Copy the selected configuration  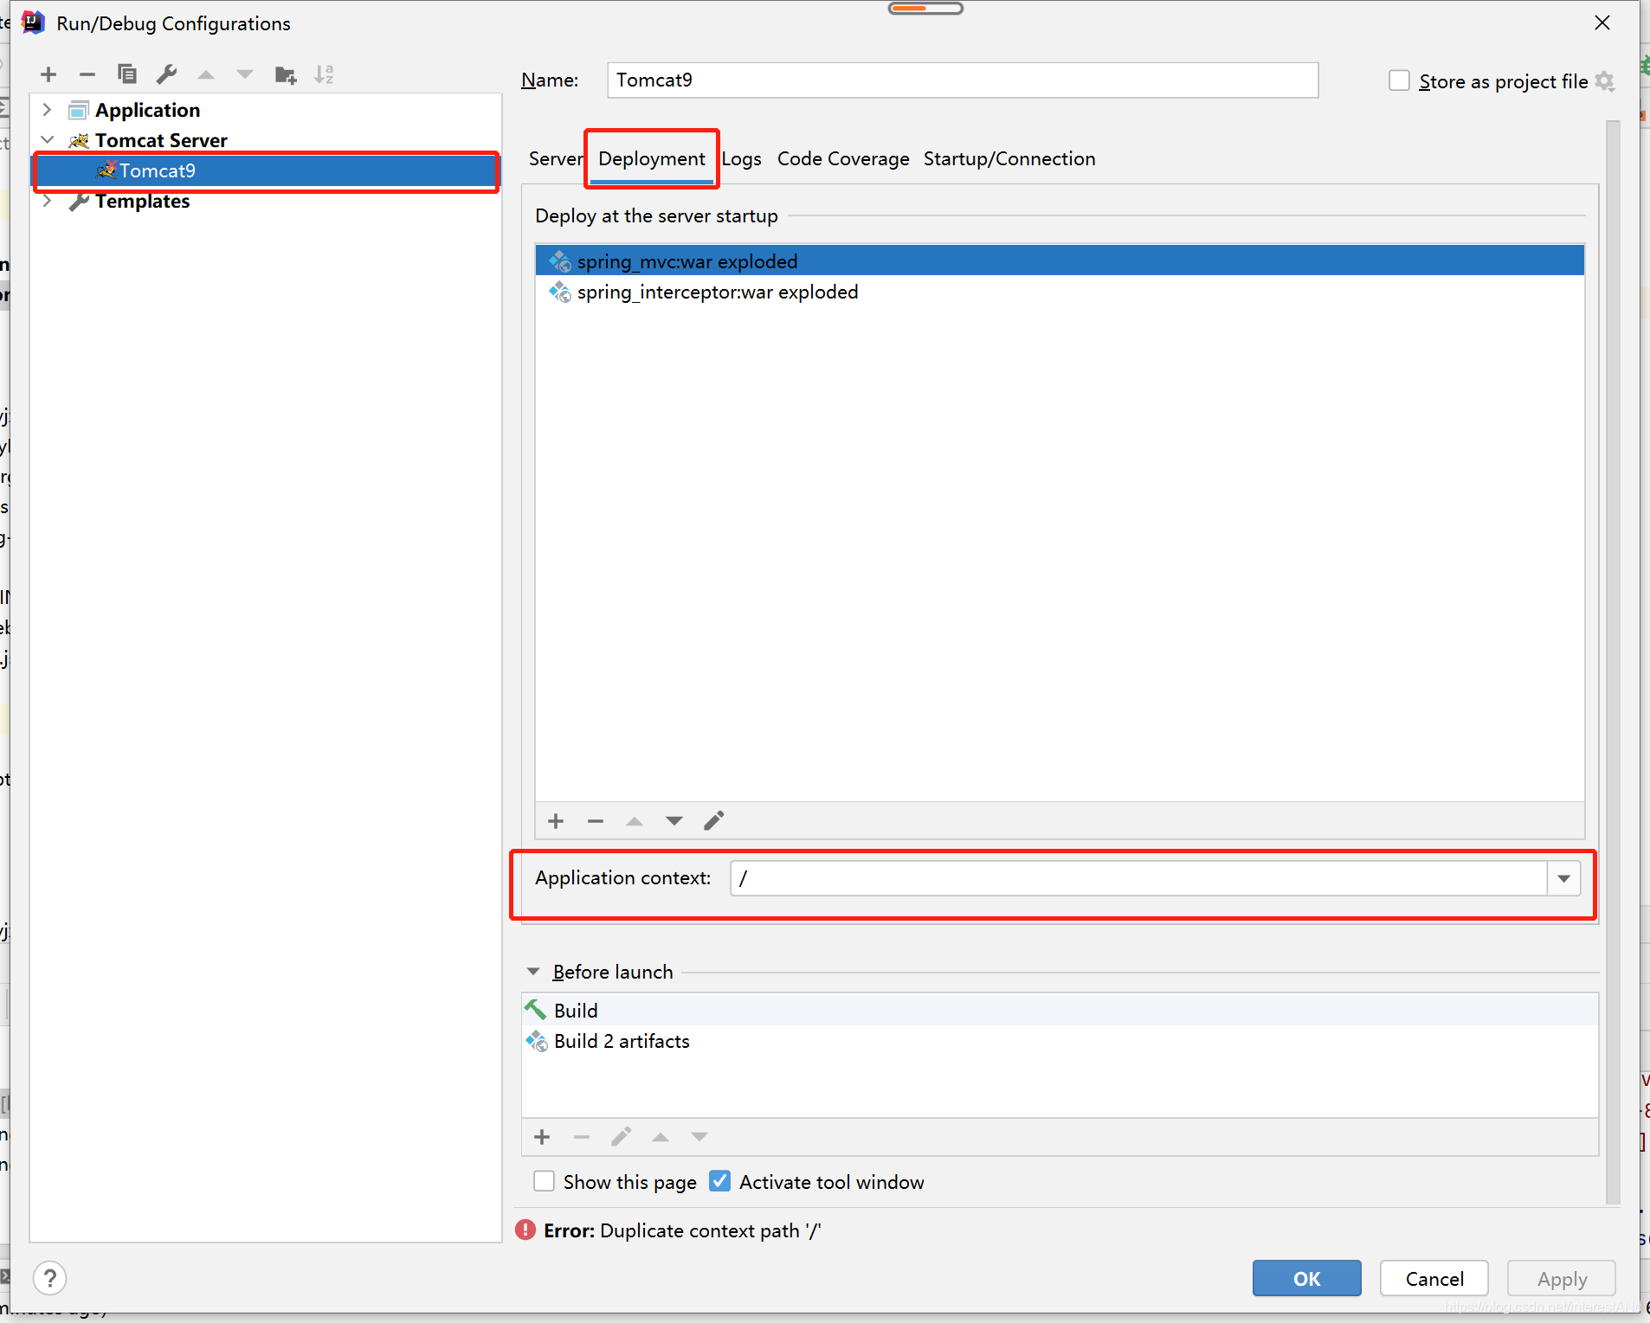(127, 74)
